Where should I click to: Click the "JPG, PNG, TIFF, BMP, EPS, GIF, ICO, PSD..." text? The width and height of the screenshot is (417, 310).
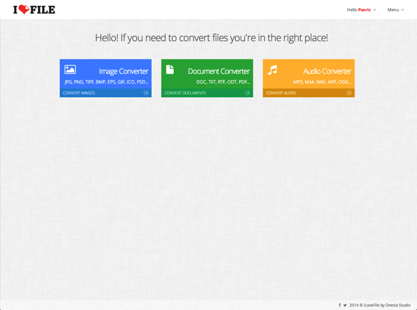(x=106, y=82)
